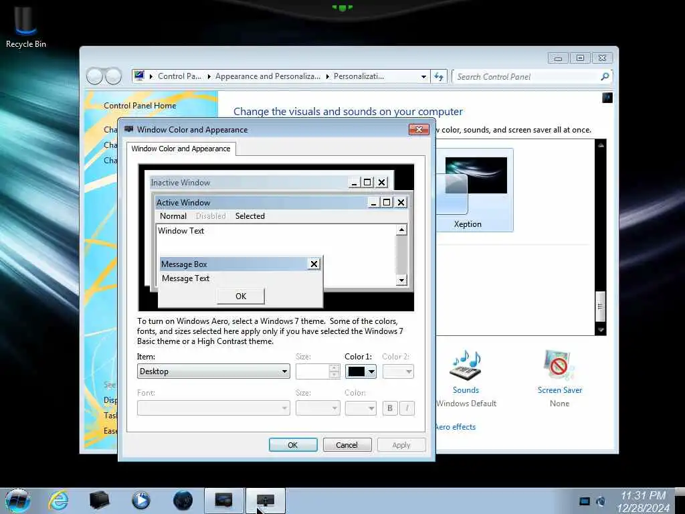
Task: Click the theme list scrollbar thumb
Action: point(601,306)
